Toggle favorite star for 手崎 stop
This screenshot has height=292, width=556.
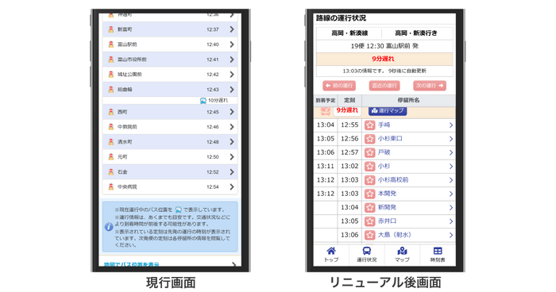[370, 125]
